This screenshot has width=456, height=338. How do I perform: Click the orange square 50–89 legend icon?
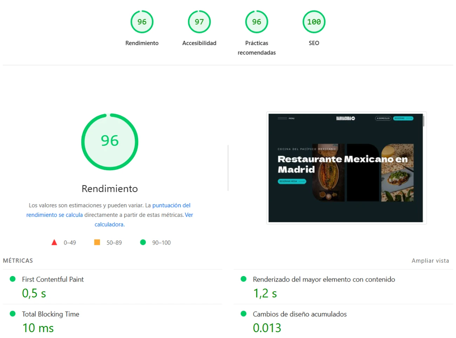point(97,242)
